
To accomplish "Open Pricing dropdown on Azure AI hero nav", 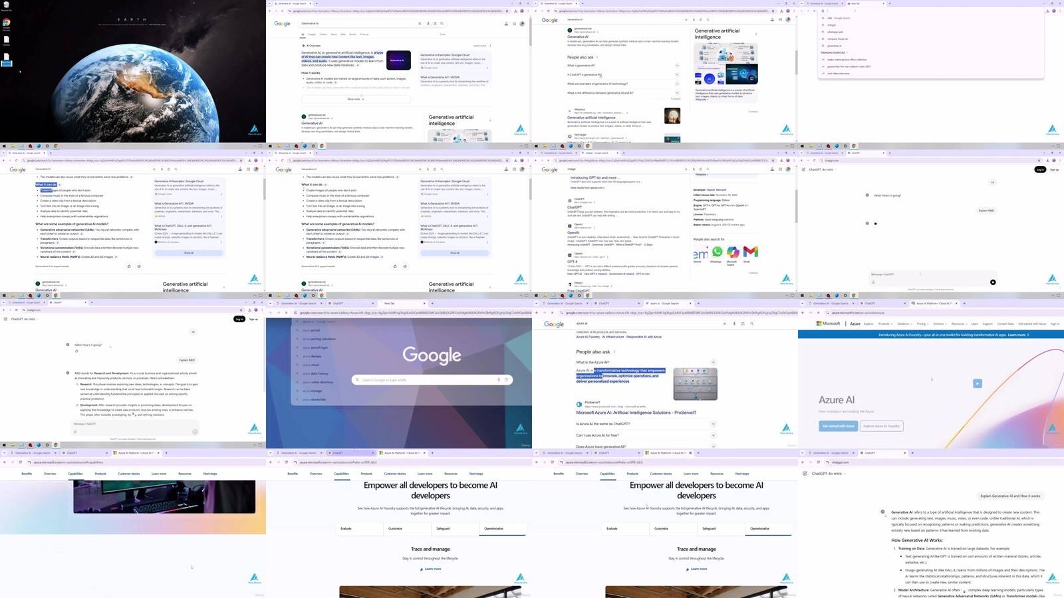I will tap(922, 324).
